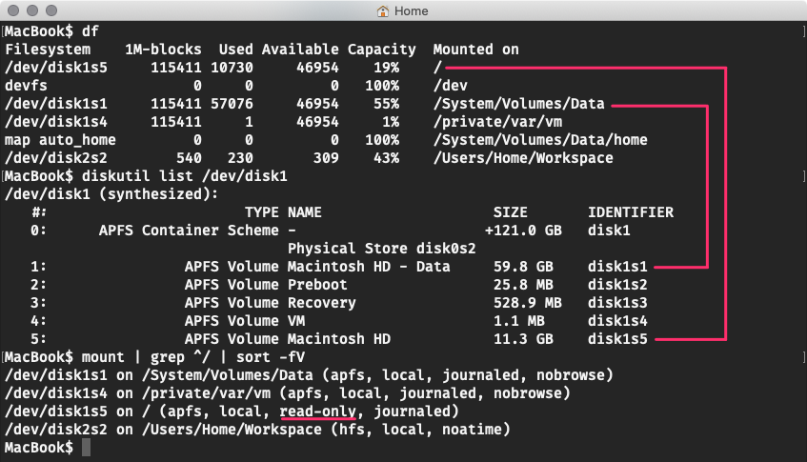Click '/private/var/vm' mount point in df output

[x=497, y=122]
